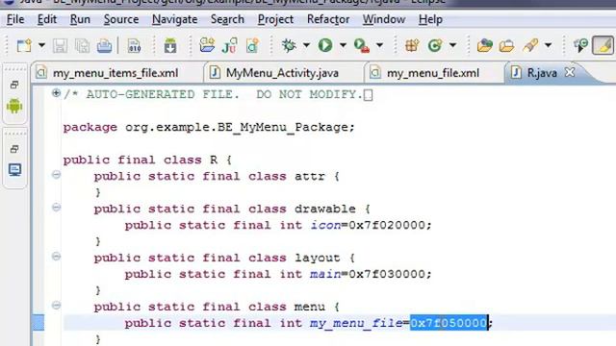Open the Navigate menu
Viewport: 616px width, 346px height.
click(175, 19)
